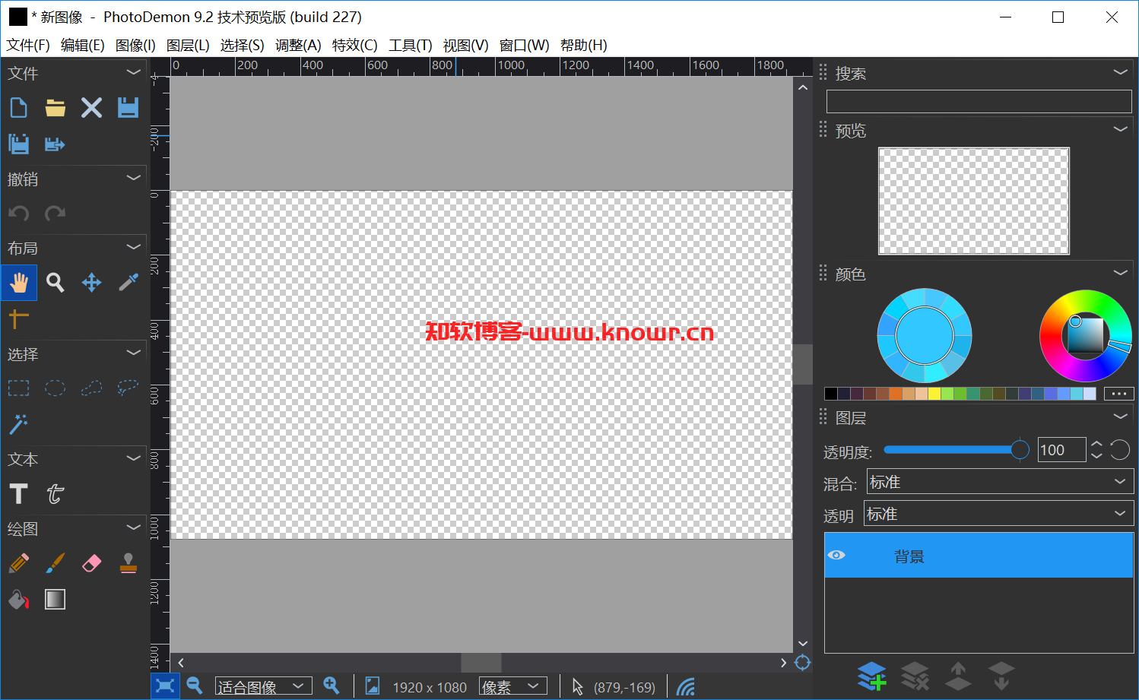
Task: Select the color picker eyedropper tool
Action: point(128,283)
